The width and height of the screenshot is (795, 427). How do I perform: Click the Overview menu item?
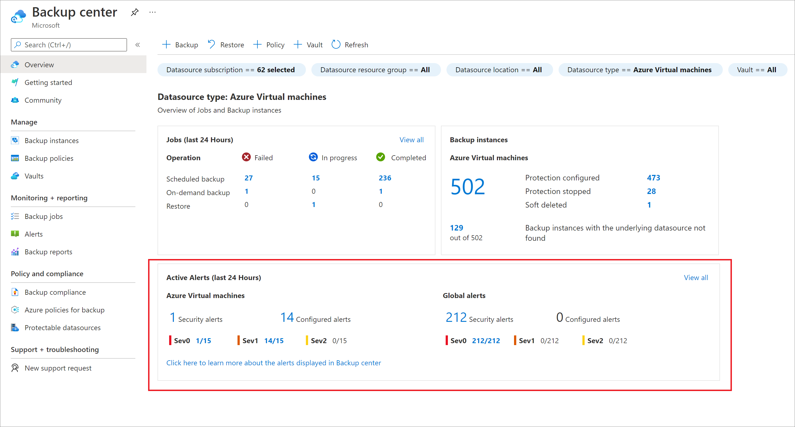pos(39,64)
